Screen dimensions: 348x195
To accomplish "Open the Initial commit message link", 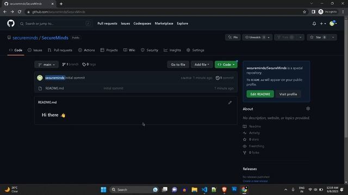I will click(75, 78).
